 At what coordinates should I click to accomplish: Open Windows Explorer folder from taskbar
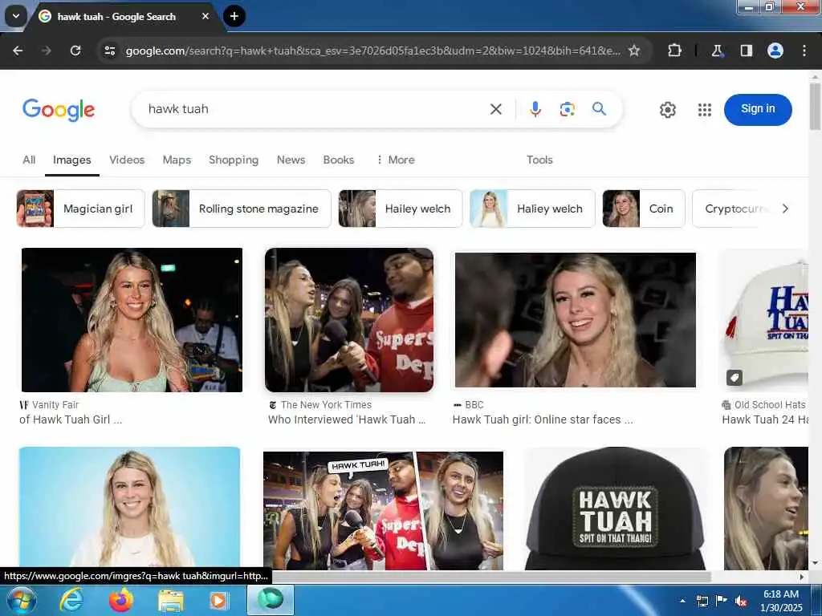[x=171, y=602]
